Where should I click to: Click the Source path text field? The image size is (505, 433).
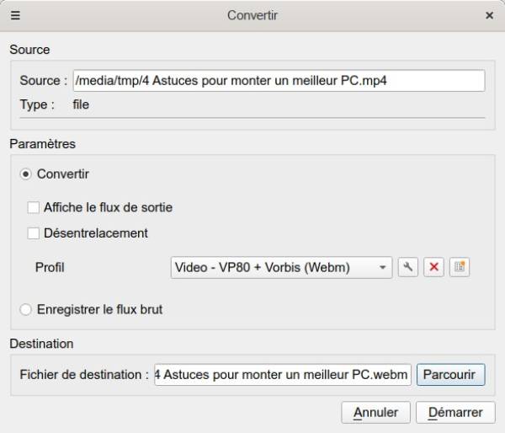279,80
